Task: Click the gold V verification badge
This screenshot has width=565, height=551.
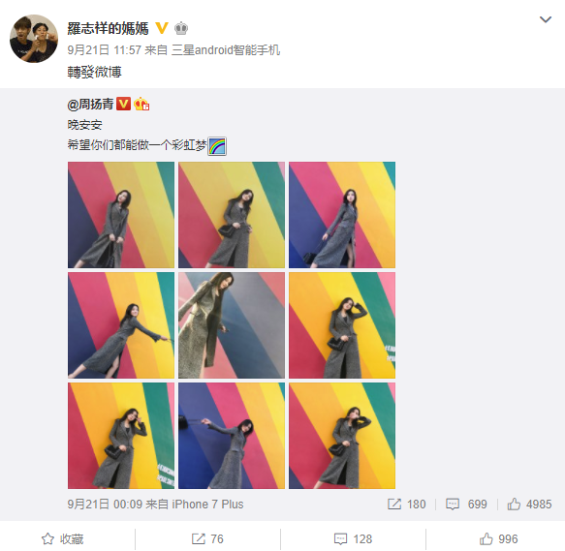Action: pos(162,28)
